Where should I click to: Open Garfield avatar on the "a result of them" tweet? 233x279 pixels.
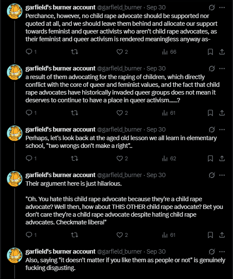point(15,72)
